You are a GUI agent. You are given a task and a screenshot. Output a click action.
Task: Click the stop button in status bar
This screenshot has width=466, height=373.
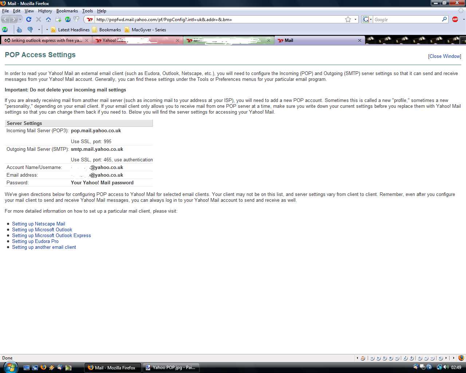(391, 358)
